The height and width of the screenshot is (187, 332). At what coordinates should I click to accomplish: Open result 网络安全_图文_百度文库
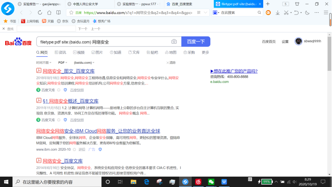pyautogui.click(x=69, y=71)
